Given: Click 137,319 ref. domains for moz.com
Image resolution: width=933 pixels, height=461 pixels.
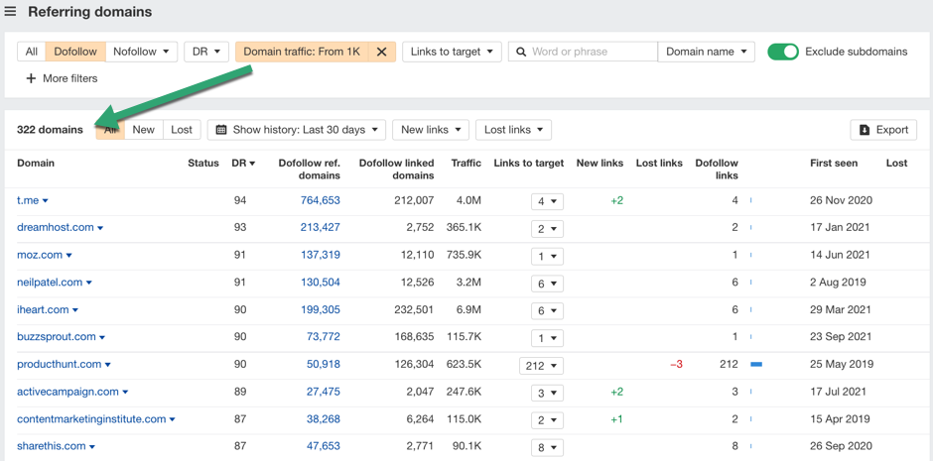Looking at the screenshot, I should click(x=321, y=255).
